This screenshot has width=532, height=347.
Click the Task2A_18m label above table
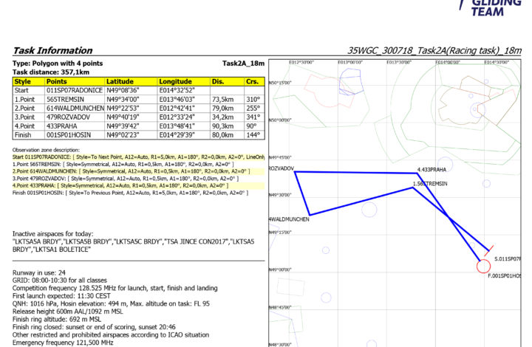coord(242,64)
